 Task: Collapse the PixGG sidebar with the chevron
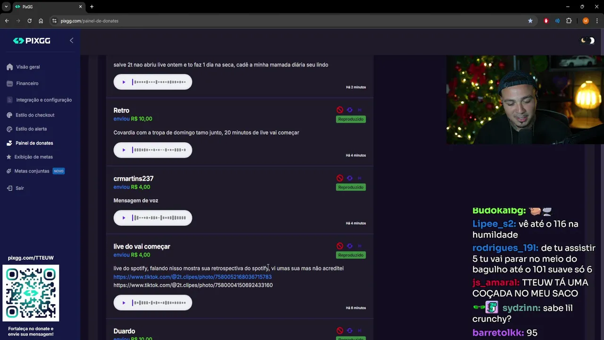pos(71,41)
